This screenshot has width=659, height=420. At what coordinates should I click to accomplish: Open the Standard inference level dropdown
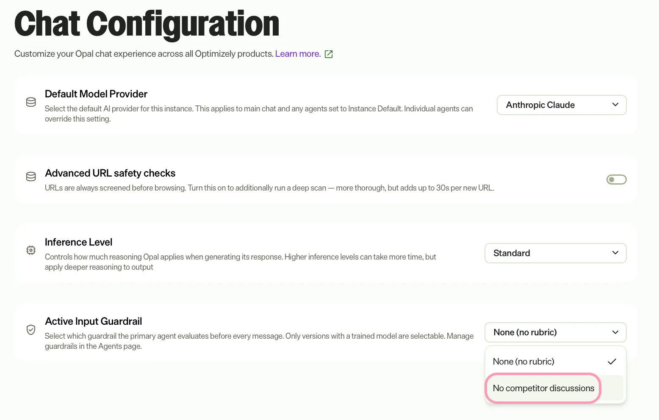tap(555, 253)
